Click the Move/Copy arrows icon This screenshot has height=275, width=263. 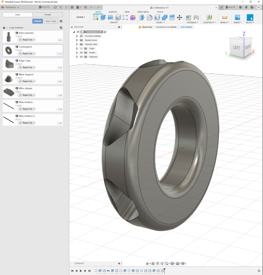tap(180, 17)
